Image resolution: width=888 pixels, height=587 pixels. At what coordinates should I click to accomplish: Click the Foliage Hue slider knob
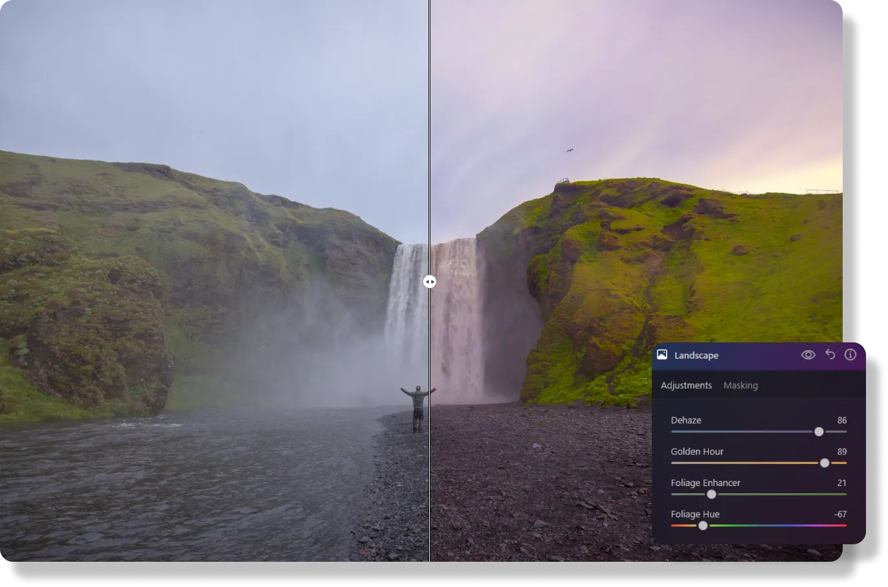[x=703, y=526]
